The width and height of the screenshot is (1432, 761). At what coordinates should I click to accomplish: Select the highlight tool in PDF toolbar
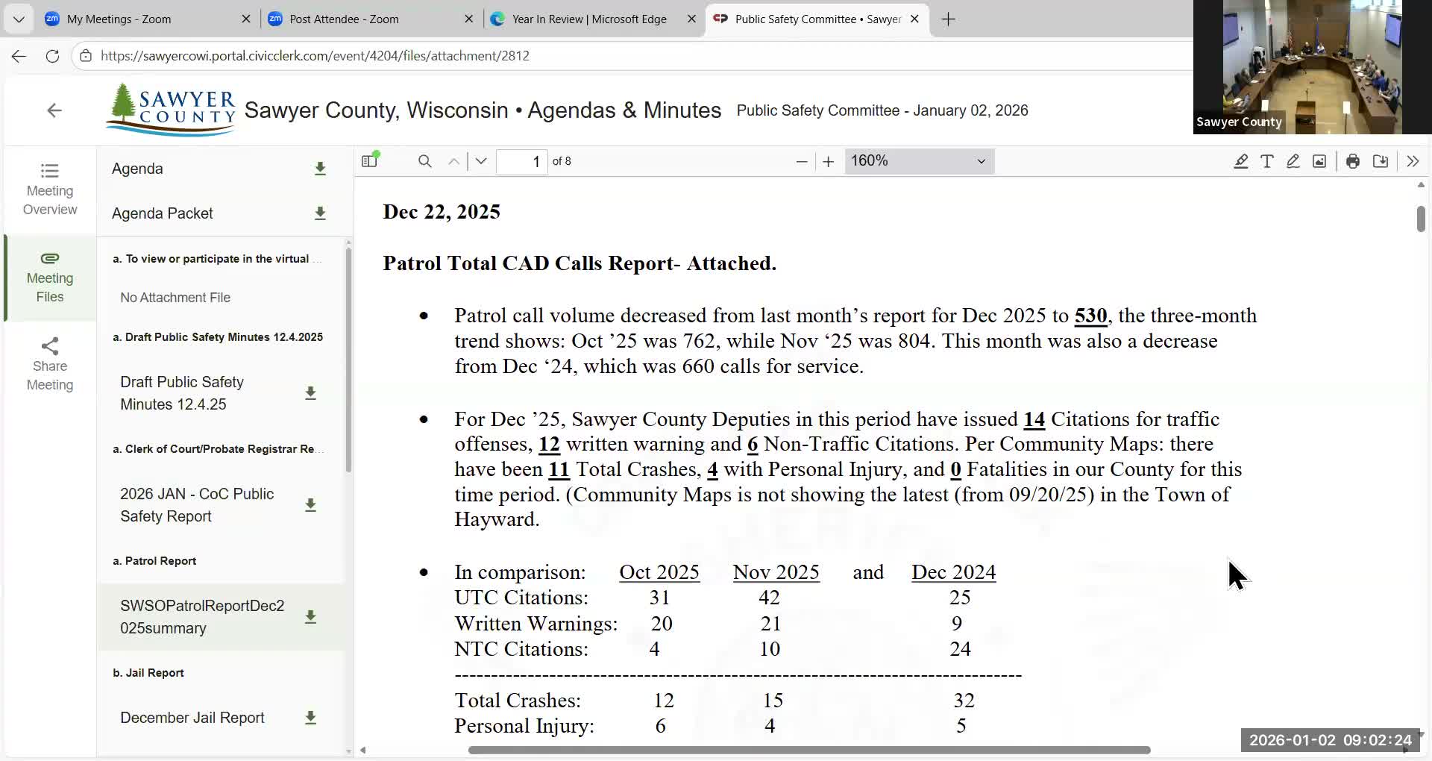[x=1241, y=161]
